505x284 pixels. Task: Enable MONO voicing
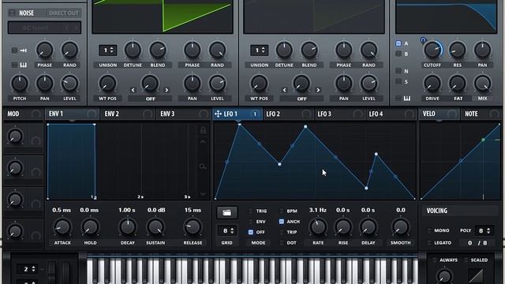tap(428, 230)
